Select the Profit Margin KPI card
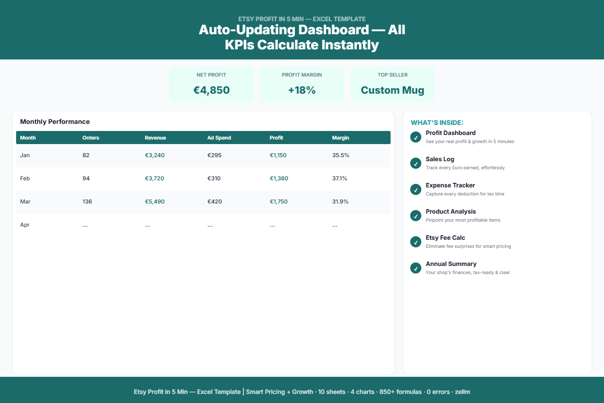The width and height of the screenshot is (604, 403). [x=302, y=85]
